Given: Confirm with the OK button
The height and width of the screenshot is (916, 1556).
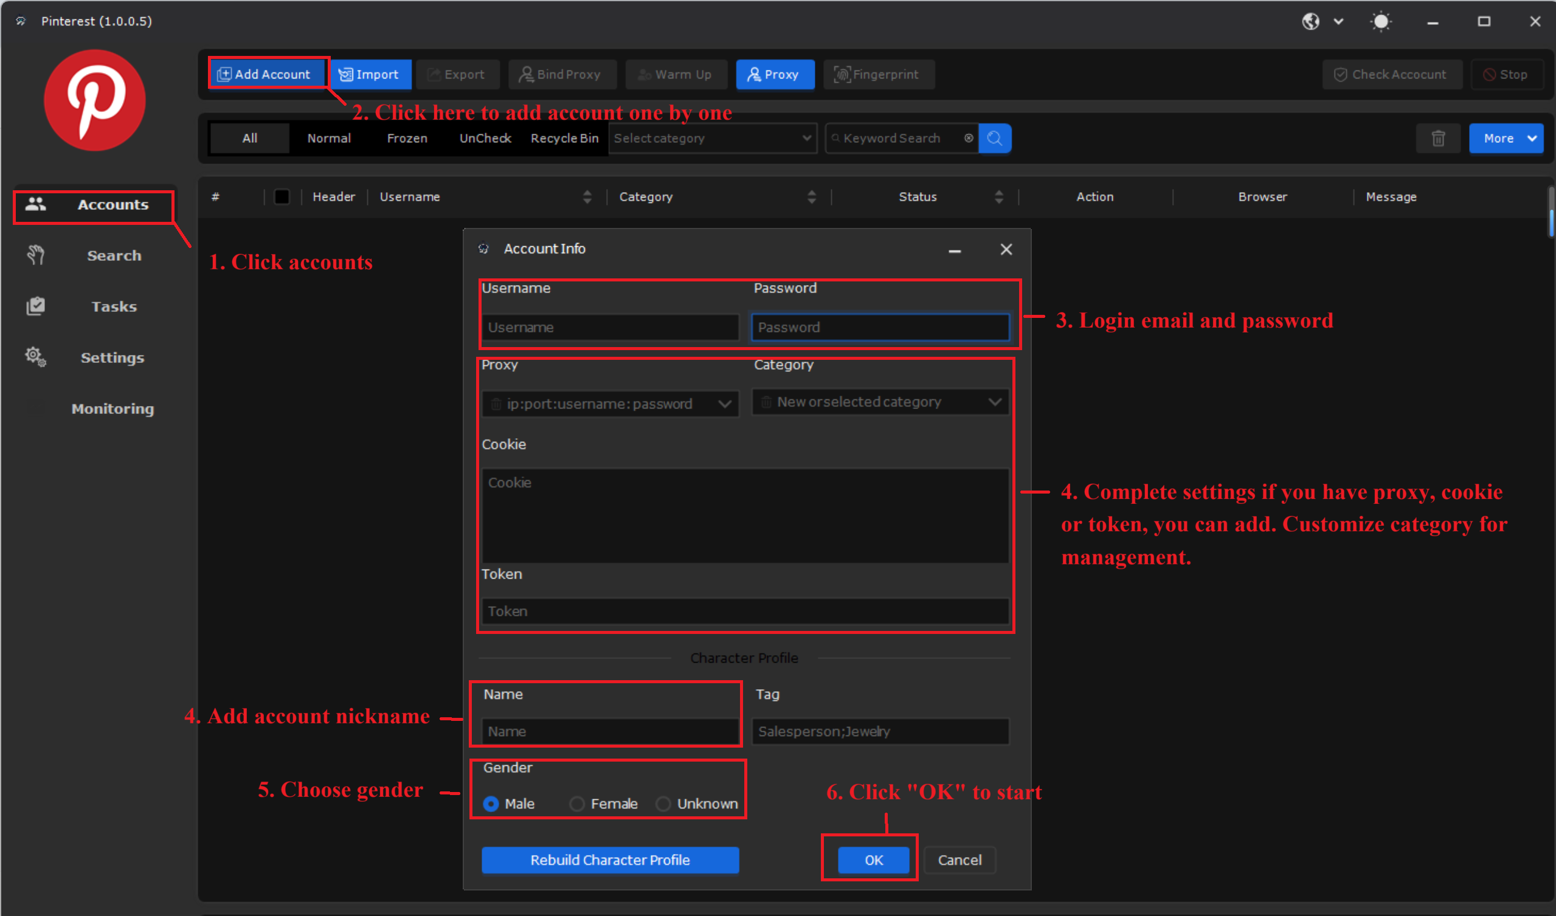Looking at the screenshot, I should coord(874,860).
